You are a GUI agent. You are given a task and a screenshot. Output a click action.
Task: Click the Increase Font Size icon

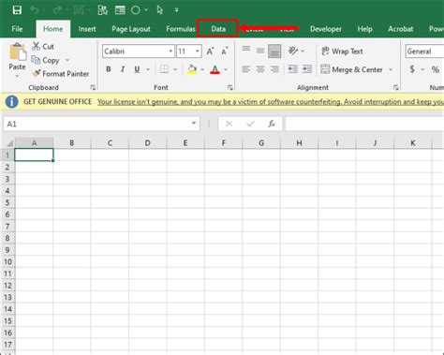pyautogui.click(x=210, y=52)
